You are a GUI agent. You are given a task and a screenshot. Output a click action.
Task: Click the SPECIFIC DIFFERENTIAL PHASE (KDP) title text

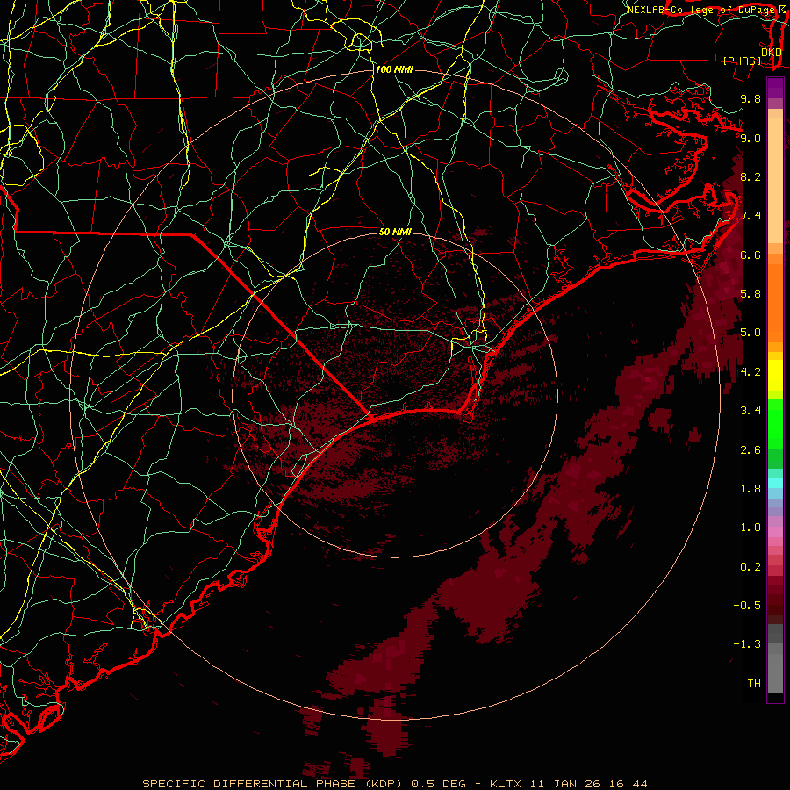[x=274, y=784]
